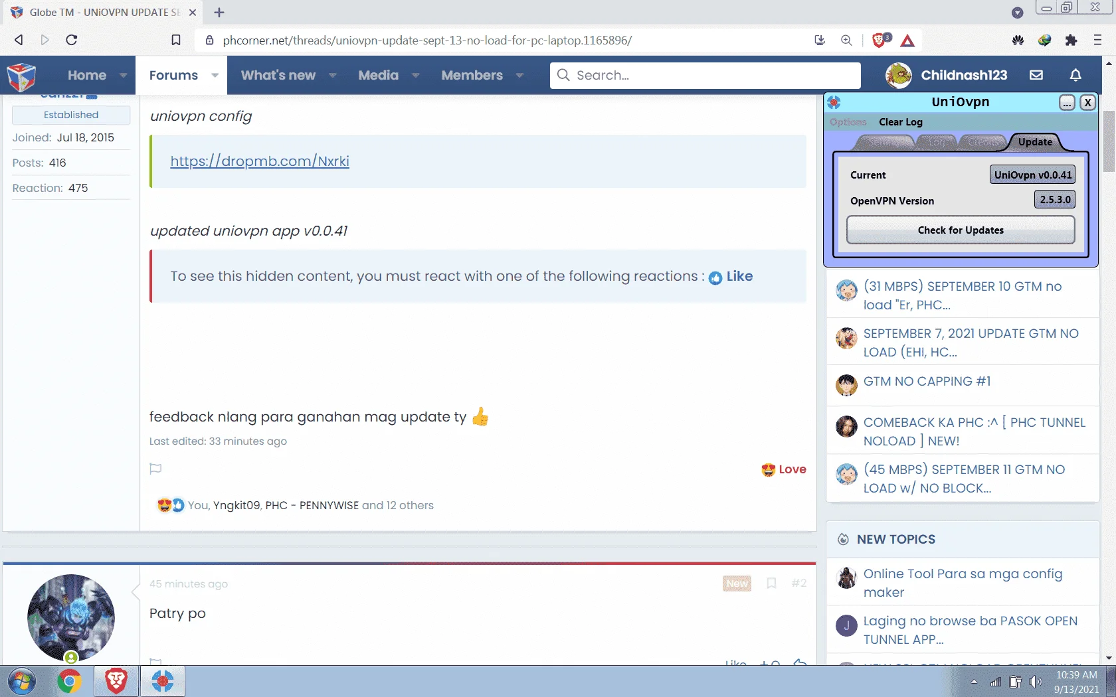Expand the Home menu dropdown arrow
The image size is (1116, 697).
pos(124,75)
